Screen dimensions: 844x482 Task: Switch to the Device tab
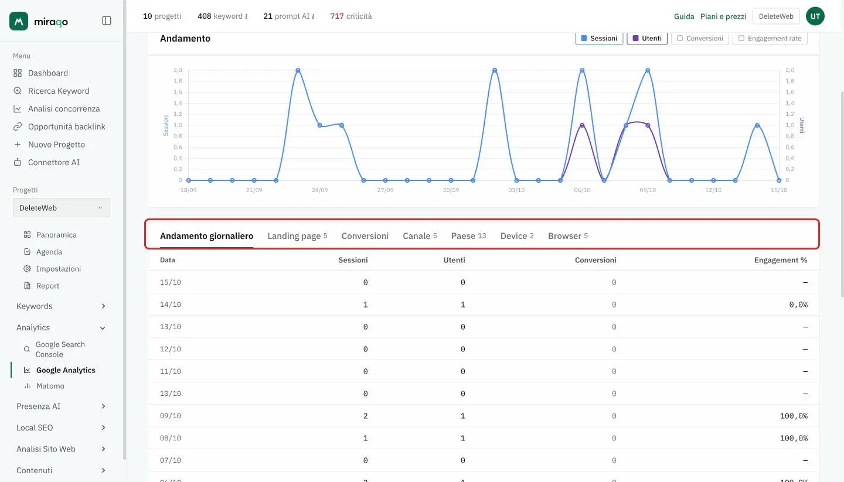click(517, 236)
